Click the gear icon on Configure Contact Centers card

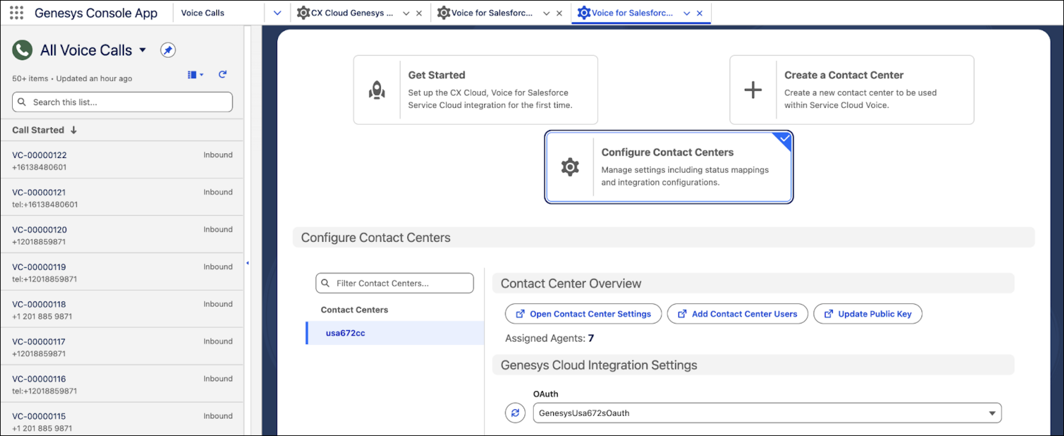569,167
